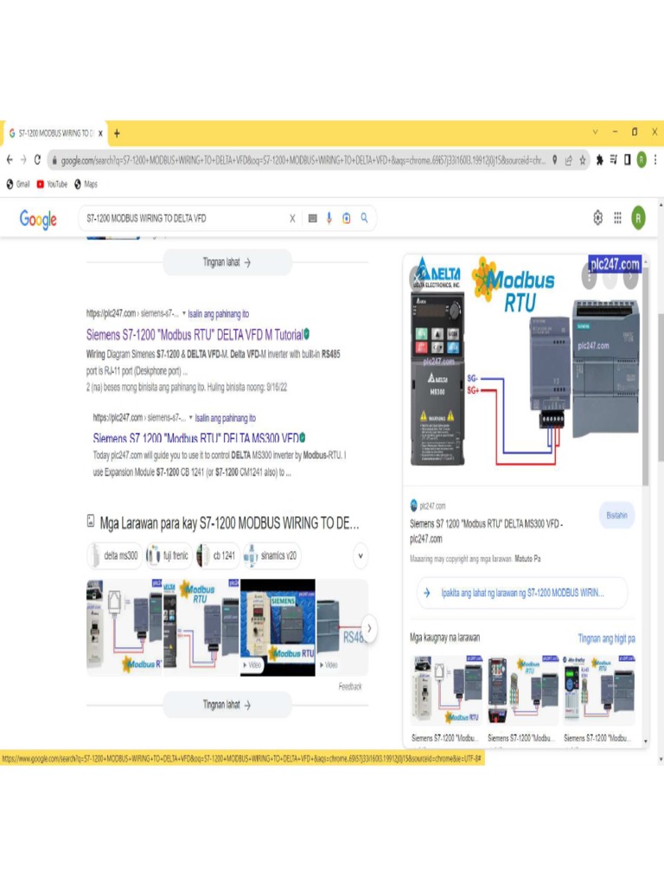Open the Google apps grid
Screen dimensions: 664x886
(617, 217)
